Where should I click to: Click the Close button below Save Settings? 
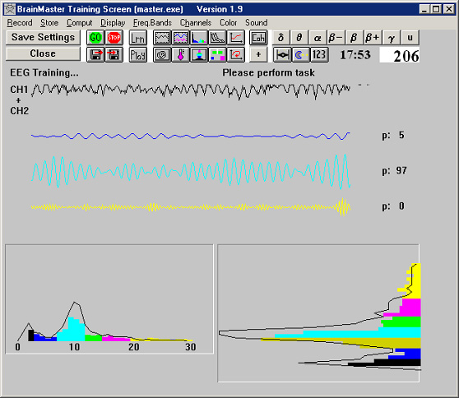pos(43,53)
